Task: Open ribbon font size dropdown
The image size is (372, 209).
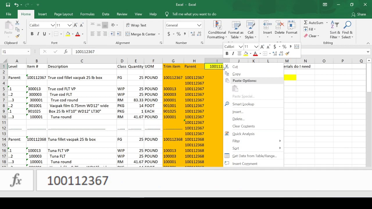Action: pyautogui.click(x=69, y=25)
